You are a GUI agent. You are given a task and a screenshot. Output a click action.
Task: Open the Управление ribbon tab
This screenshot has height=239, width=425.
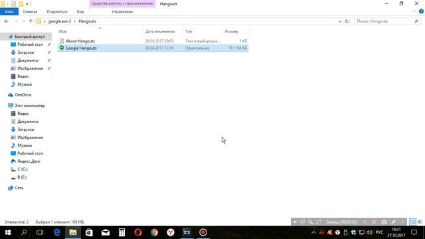pyautogui.click(x=122, y=12)
